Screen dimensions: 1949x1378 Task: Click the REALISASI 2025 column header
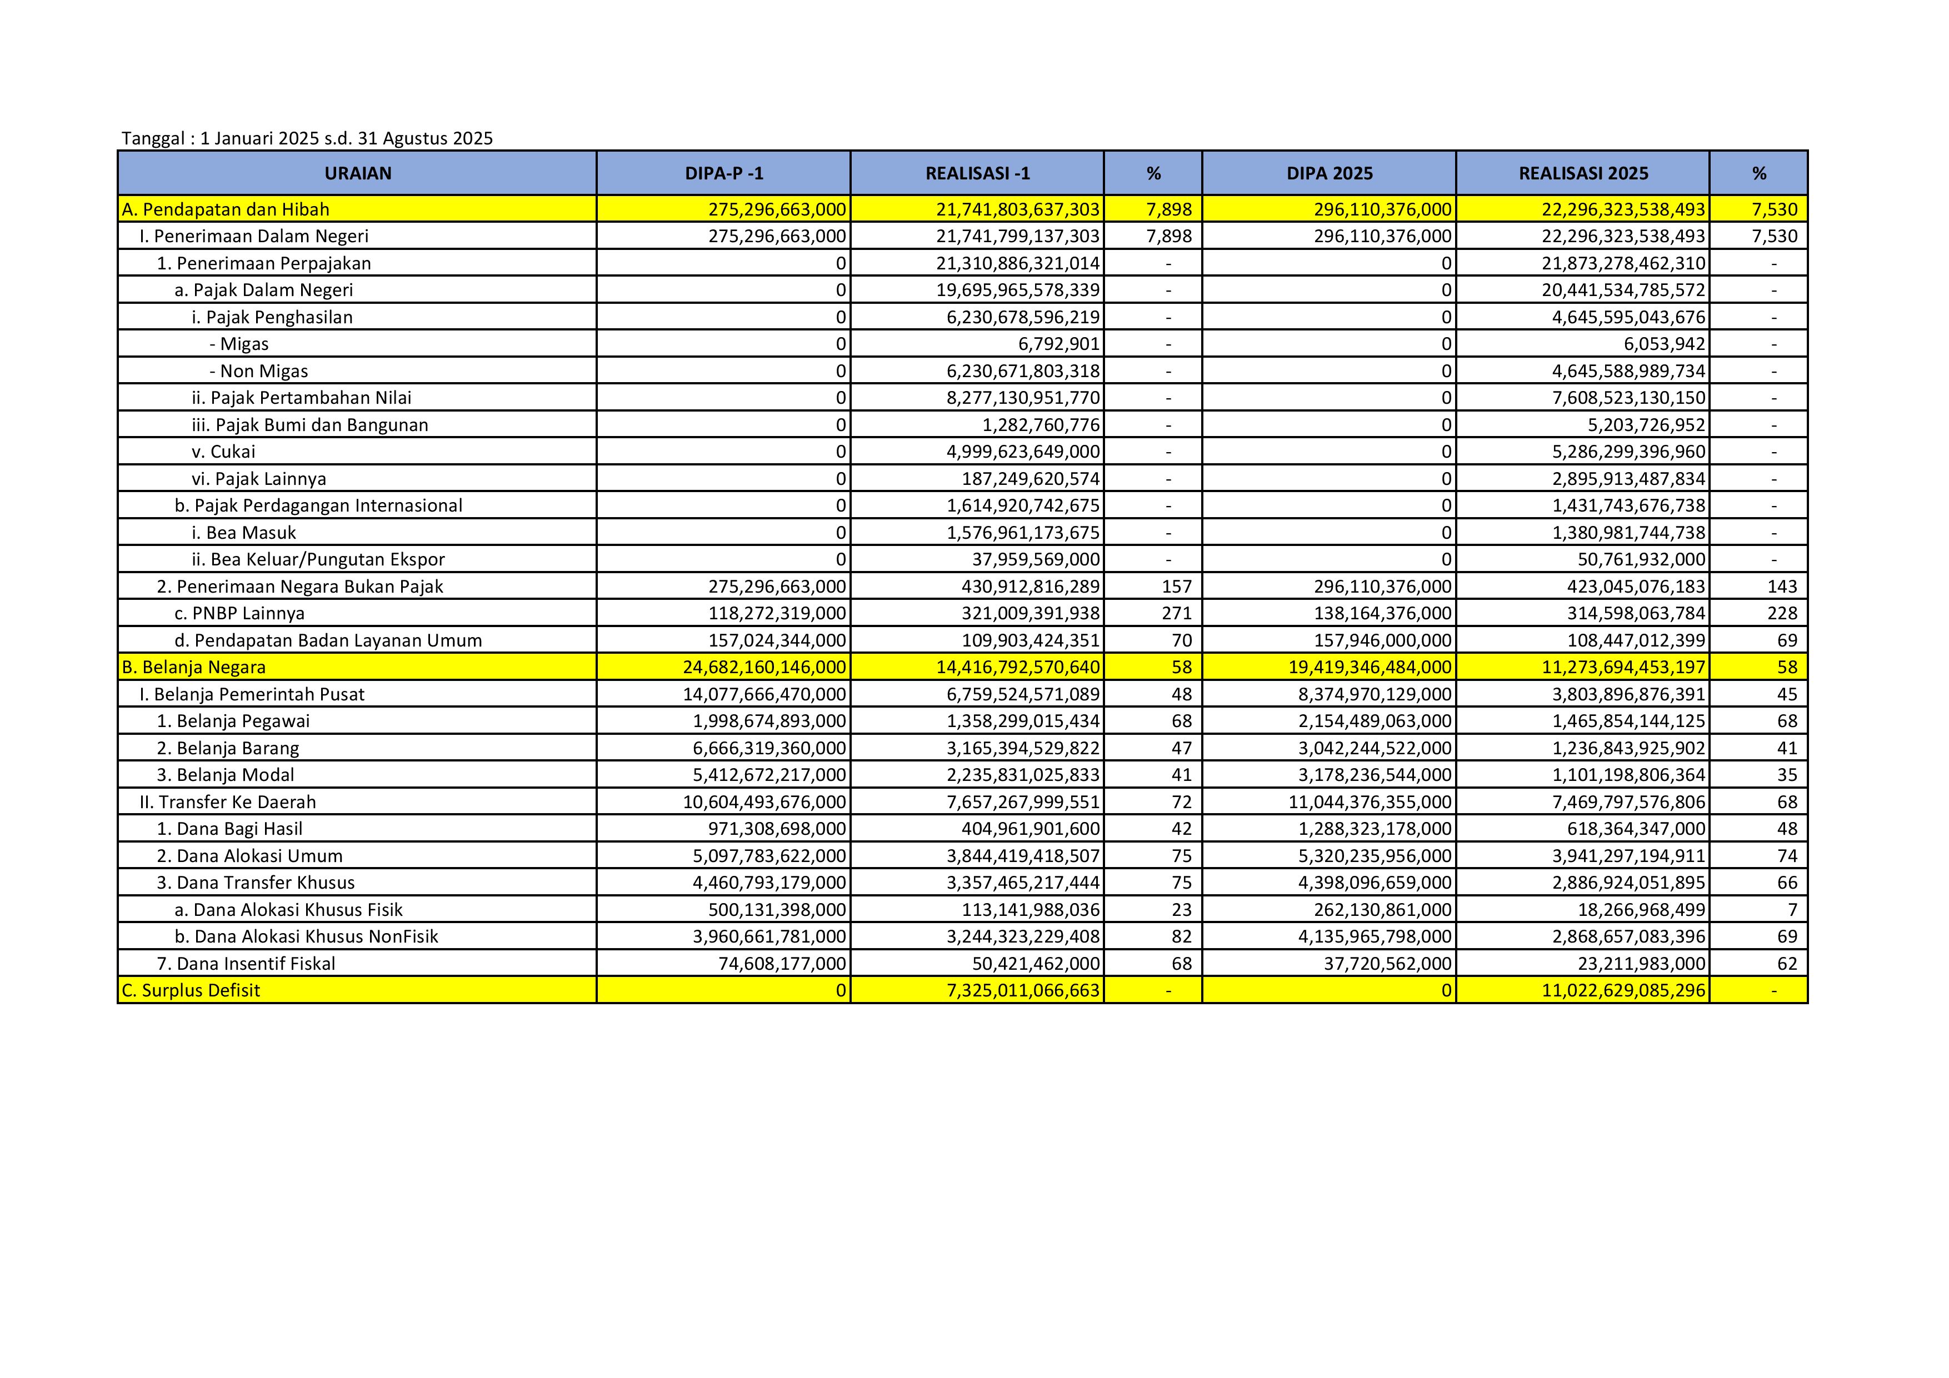pos(1582,173)
